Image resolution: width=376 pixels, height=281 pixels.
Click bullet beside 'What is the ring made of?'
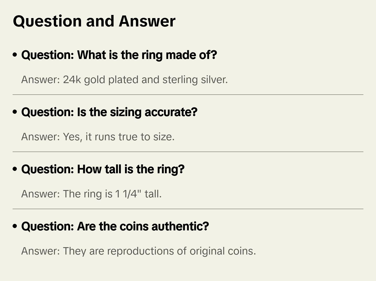click(15, 55)
